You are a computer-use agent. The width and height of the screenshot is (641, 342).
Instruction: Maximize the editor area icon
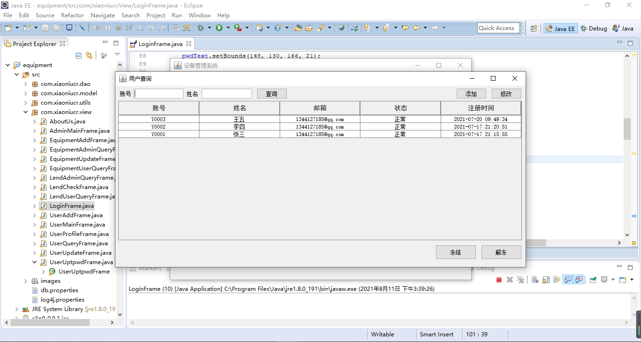[x=630, y=43]
